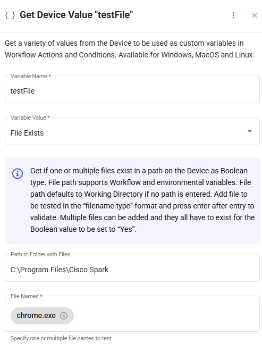This screenshot has height=352, width=262.
Task: Expand the Variable Value dropdown arrow
Action: click(250, 131)
